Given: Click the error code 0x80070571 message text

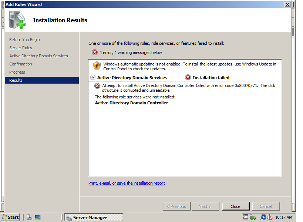Looking at the screenshot, I should 189,88.
